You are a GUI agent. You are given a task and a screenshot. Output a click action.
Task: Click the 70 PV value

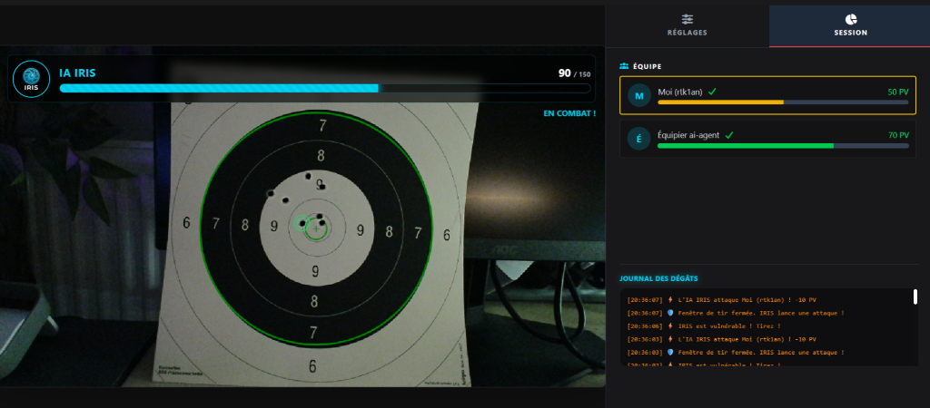pyautogui.click(x=898, y=136)
